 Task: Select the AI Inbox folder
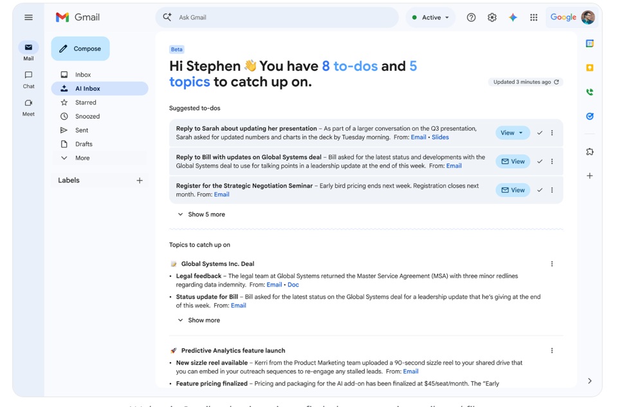click(87, 89)
